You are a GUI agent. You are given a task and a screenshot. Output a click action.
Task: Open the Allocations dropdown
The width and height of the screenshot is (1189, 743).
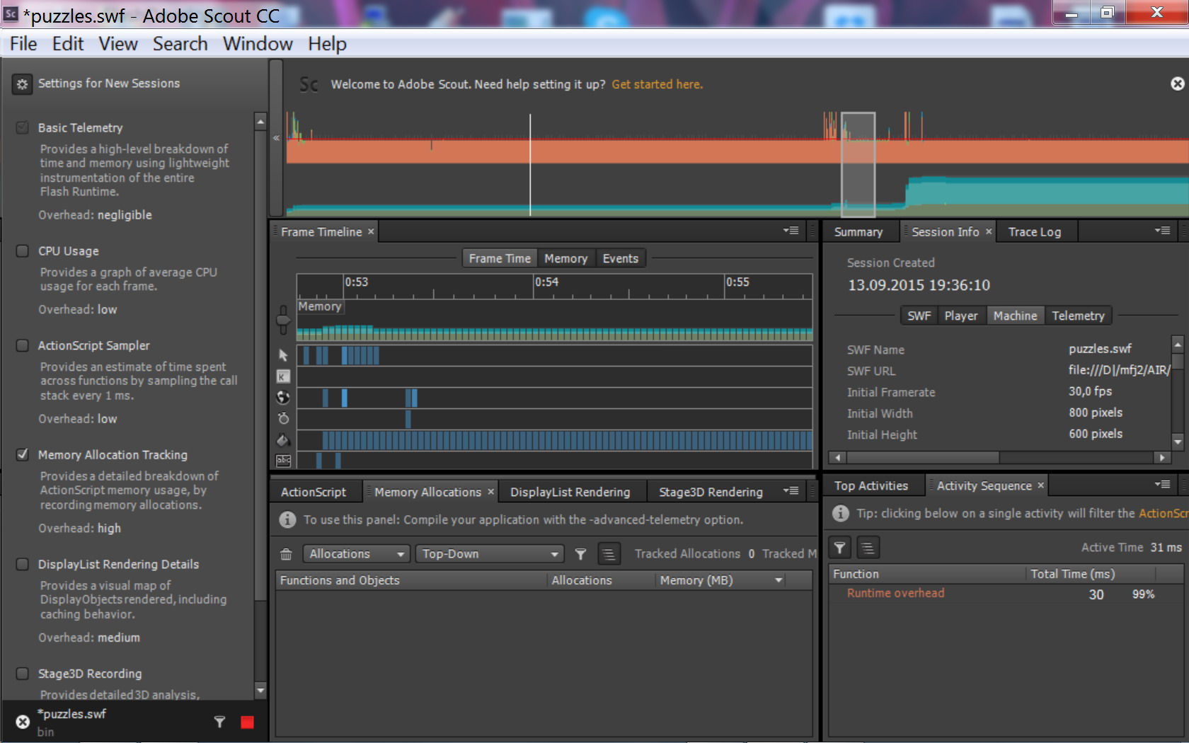point(356,554)
